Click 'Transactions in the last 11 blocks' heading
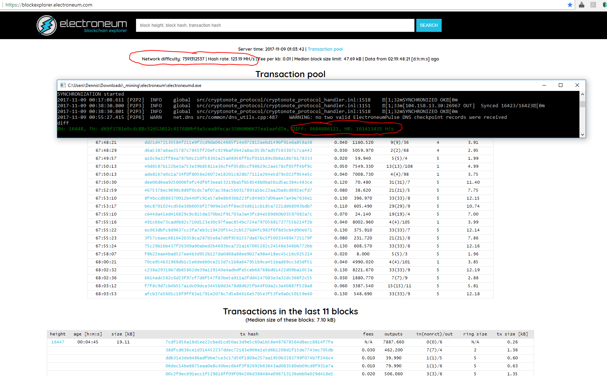 pyautogui.click(x=290, y=312)
